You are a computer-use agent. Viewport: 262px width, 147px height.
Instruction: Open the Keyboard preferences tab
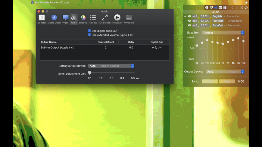[129, 19]
